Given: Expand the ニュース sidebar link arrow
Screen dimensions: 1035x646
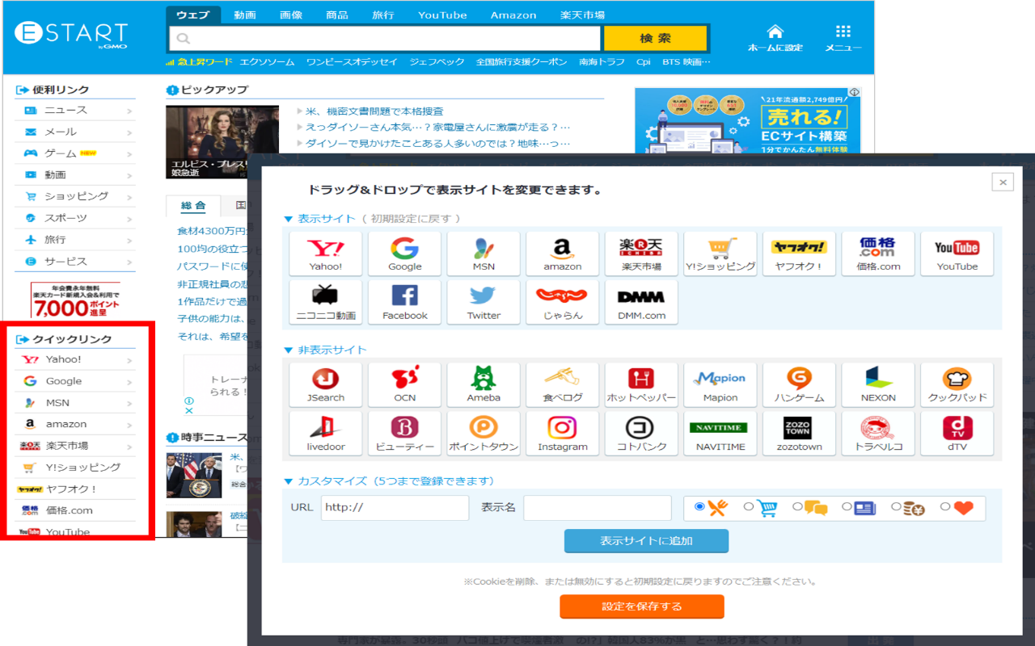Looking at the screenshot, I should tap(129, 111).
